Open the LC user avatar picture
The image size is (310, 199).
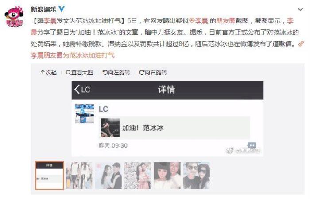(x=85, y=113)
